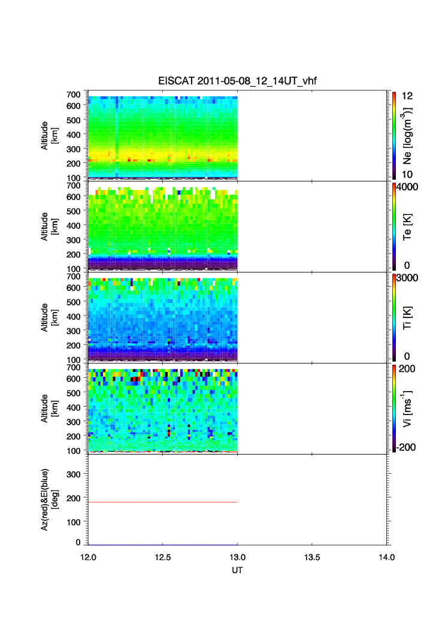Screen dimensions: 424x636
Task: Select the Ne electron density color bar
Action: point(394,135)
